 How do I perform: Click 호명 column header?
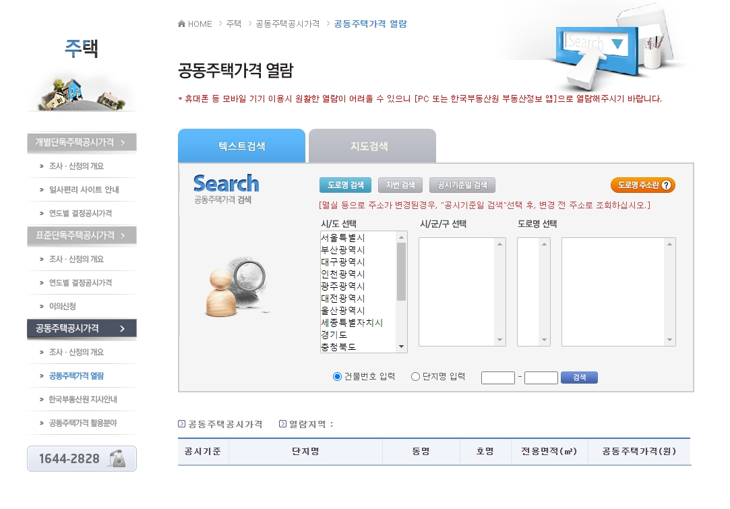coord(485,451)
